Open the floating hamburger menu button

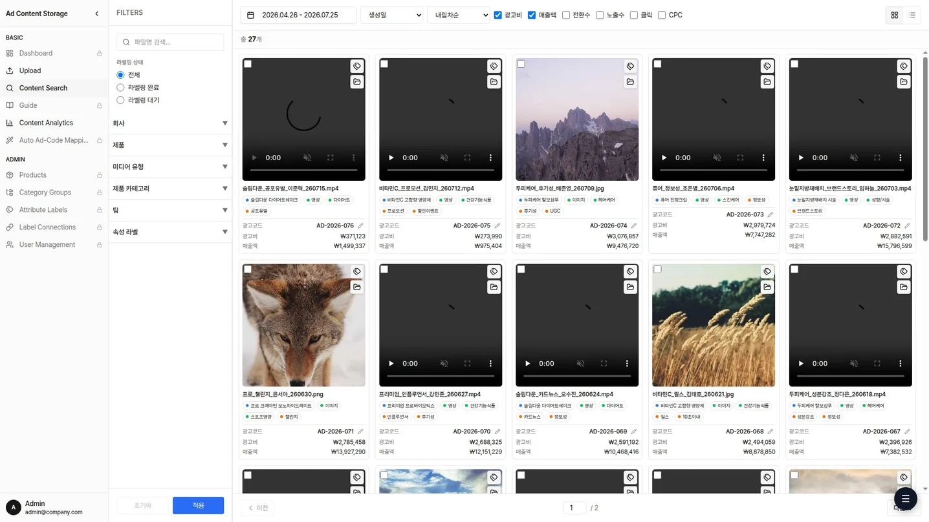[905, 499]
